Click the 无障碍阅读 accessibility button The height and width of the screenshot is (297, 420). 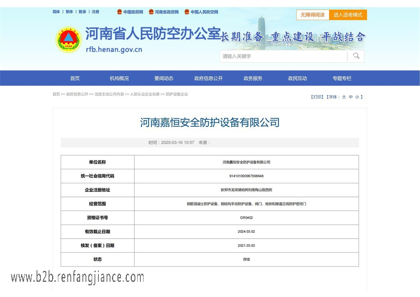tap(313, 15)
